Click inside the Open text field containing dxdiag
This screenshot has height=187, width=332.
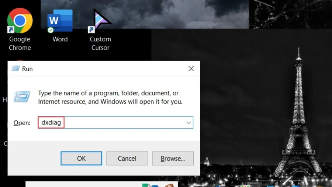coord(115,123)
